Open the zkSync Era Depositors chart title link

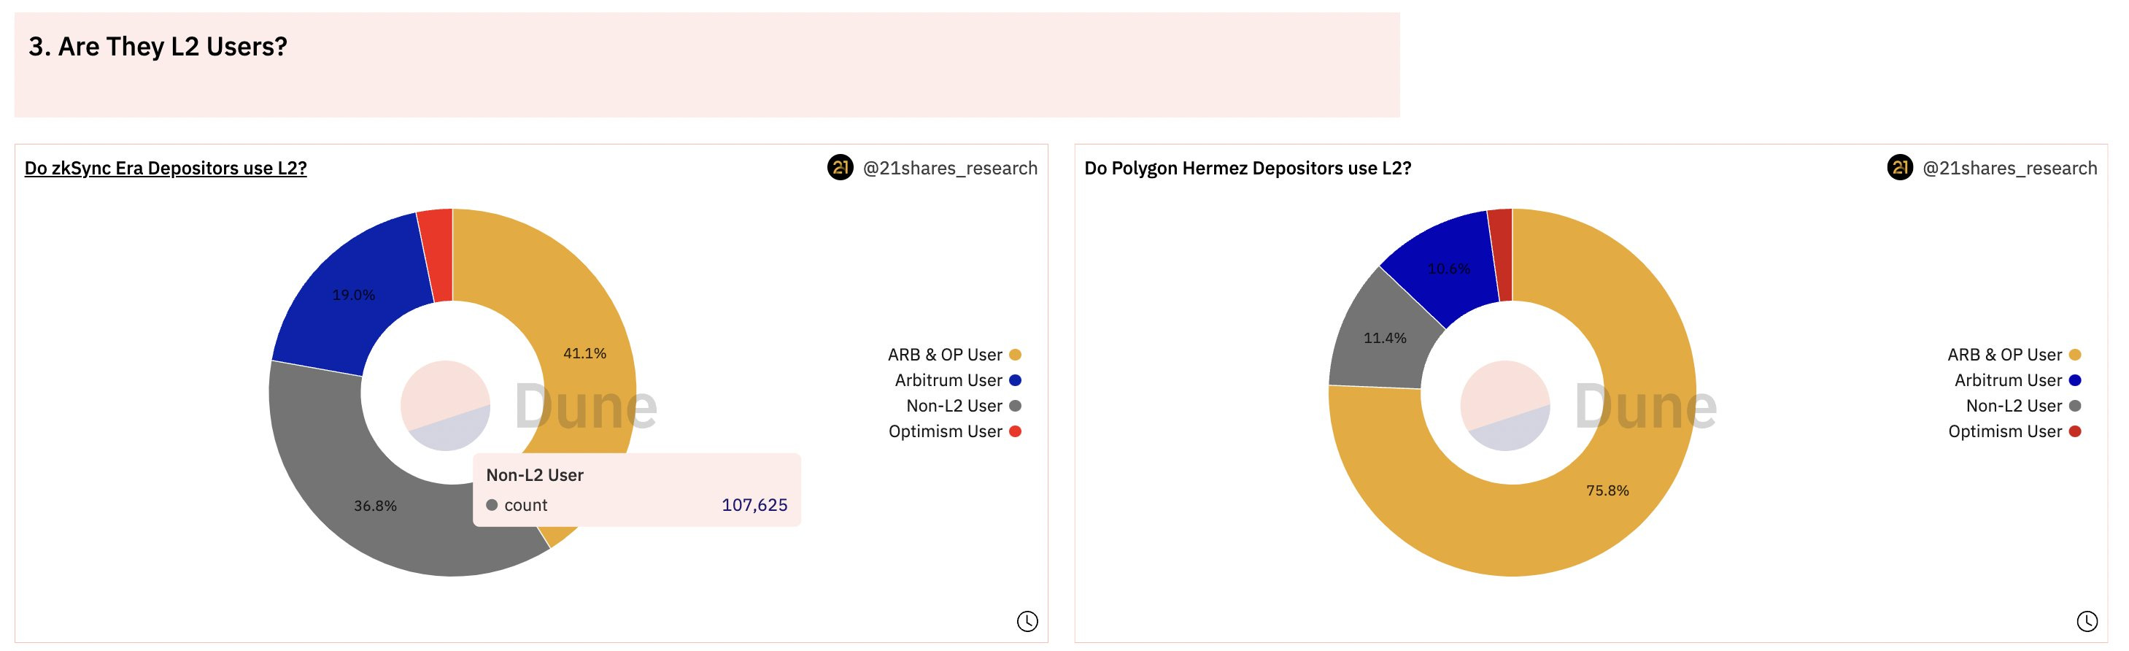pos(166,168)
